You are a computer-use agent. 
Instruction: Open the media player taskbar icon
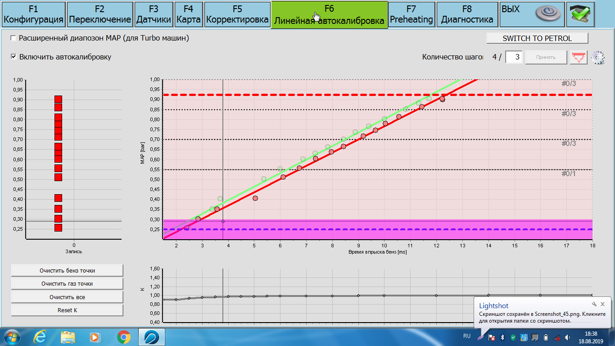pyautogui.click(x=95, y=337)
